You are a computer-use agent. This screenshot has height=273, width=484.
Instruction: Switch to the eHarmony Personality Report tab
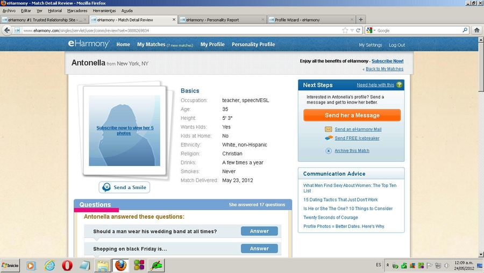coord(222,19)
